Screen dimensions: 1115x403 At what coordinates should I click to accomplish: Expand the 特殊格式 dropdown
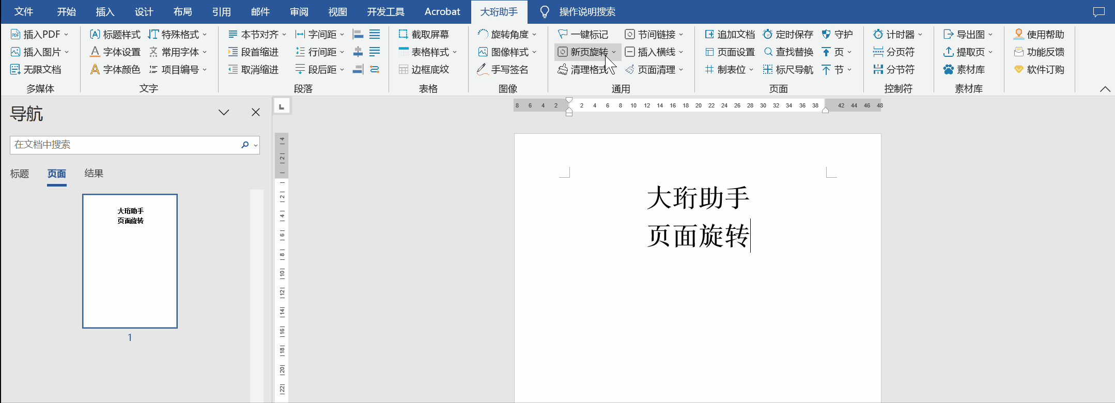[x=205, y=35]
